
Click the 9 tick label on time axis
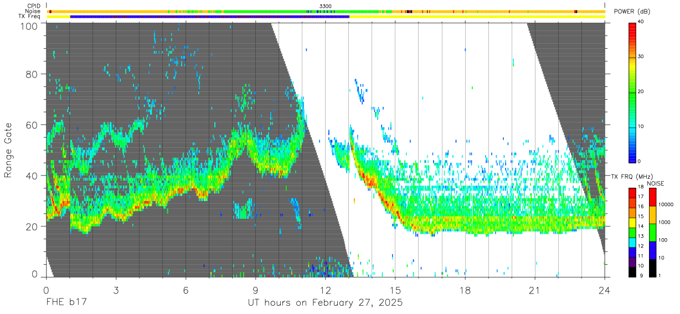click(256, 290)
